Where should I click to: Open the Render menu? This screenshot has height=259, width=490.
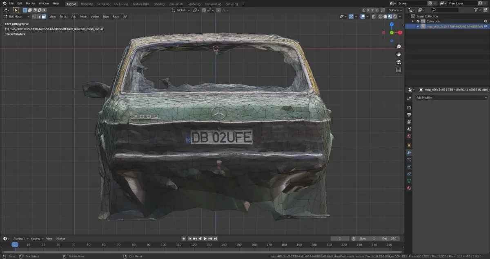(x=31, y=3)
